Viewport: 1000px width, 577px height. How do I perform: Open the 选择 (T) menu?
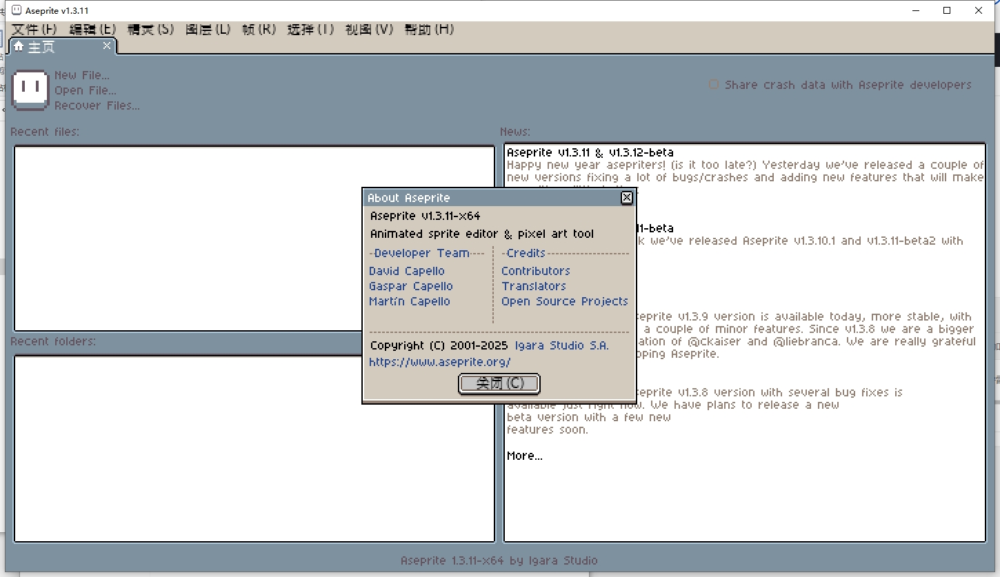(x=310, y=29)
